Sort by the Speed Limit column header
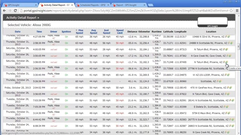This screenshot has width=241, height=135. [120, 31]
